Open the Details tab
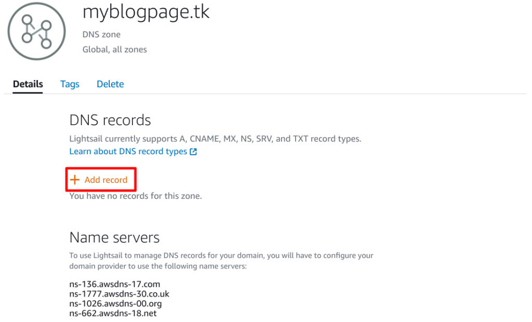532x322 pixels. [28, 84]
